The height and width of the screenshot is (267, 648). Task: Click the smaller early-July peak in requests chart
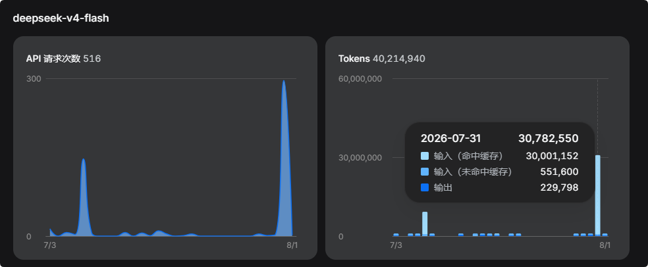click(84, 197)
